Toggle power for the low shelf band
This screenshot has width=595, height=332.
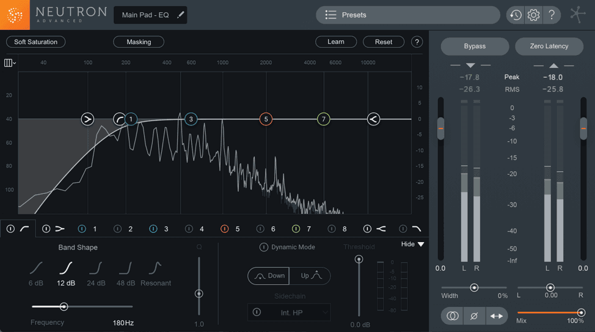point(46,229)
